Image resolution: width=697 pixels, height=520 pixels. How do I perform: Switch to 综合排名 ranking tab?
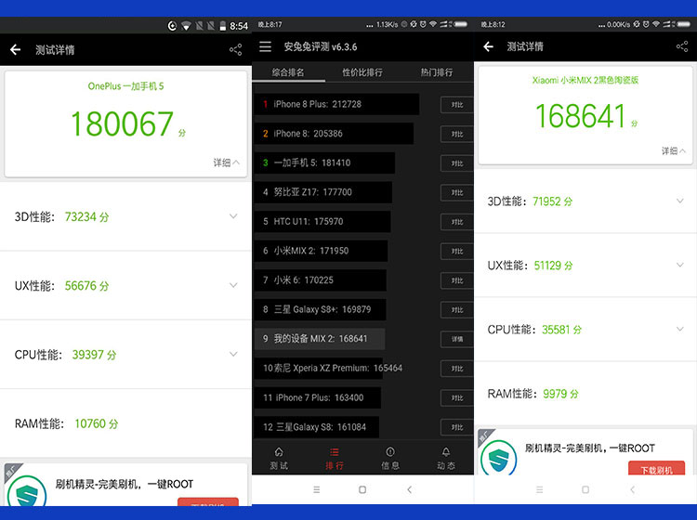(x=288, y=71)
